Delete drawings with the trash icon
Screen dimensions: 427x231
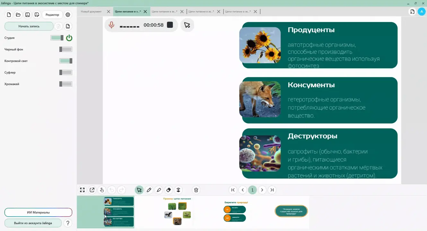196,190
